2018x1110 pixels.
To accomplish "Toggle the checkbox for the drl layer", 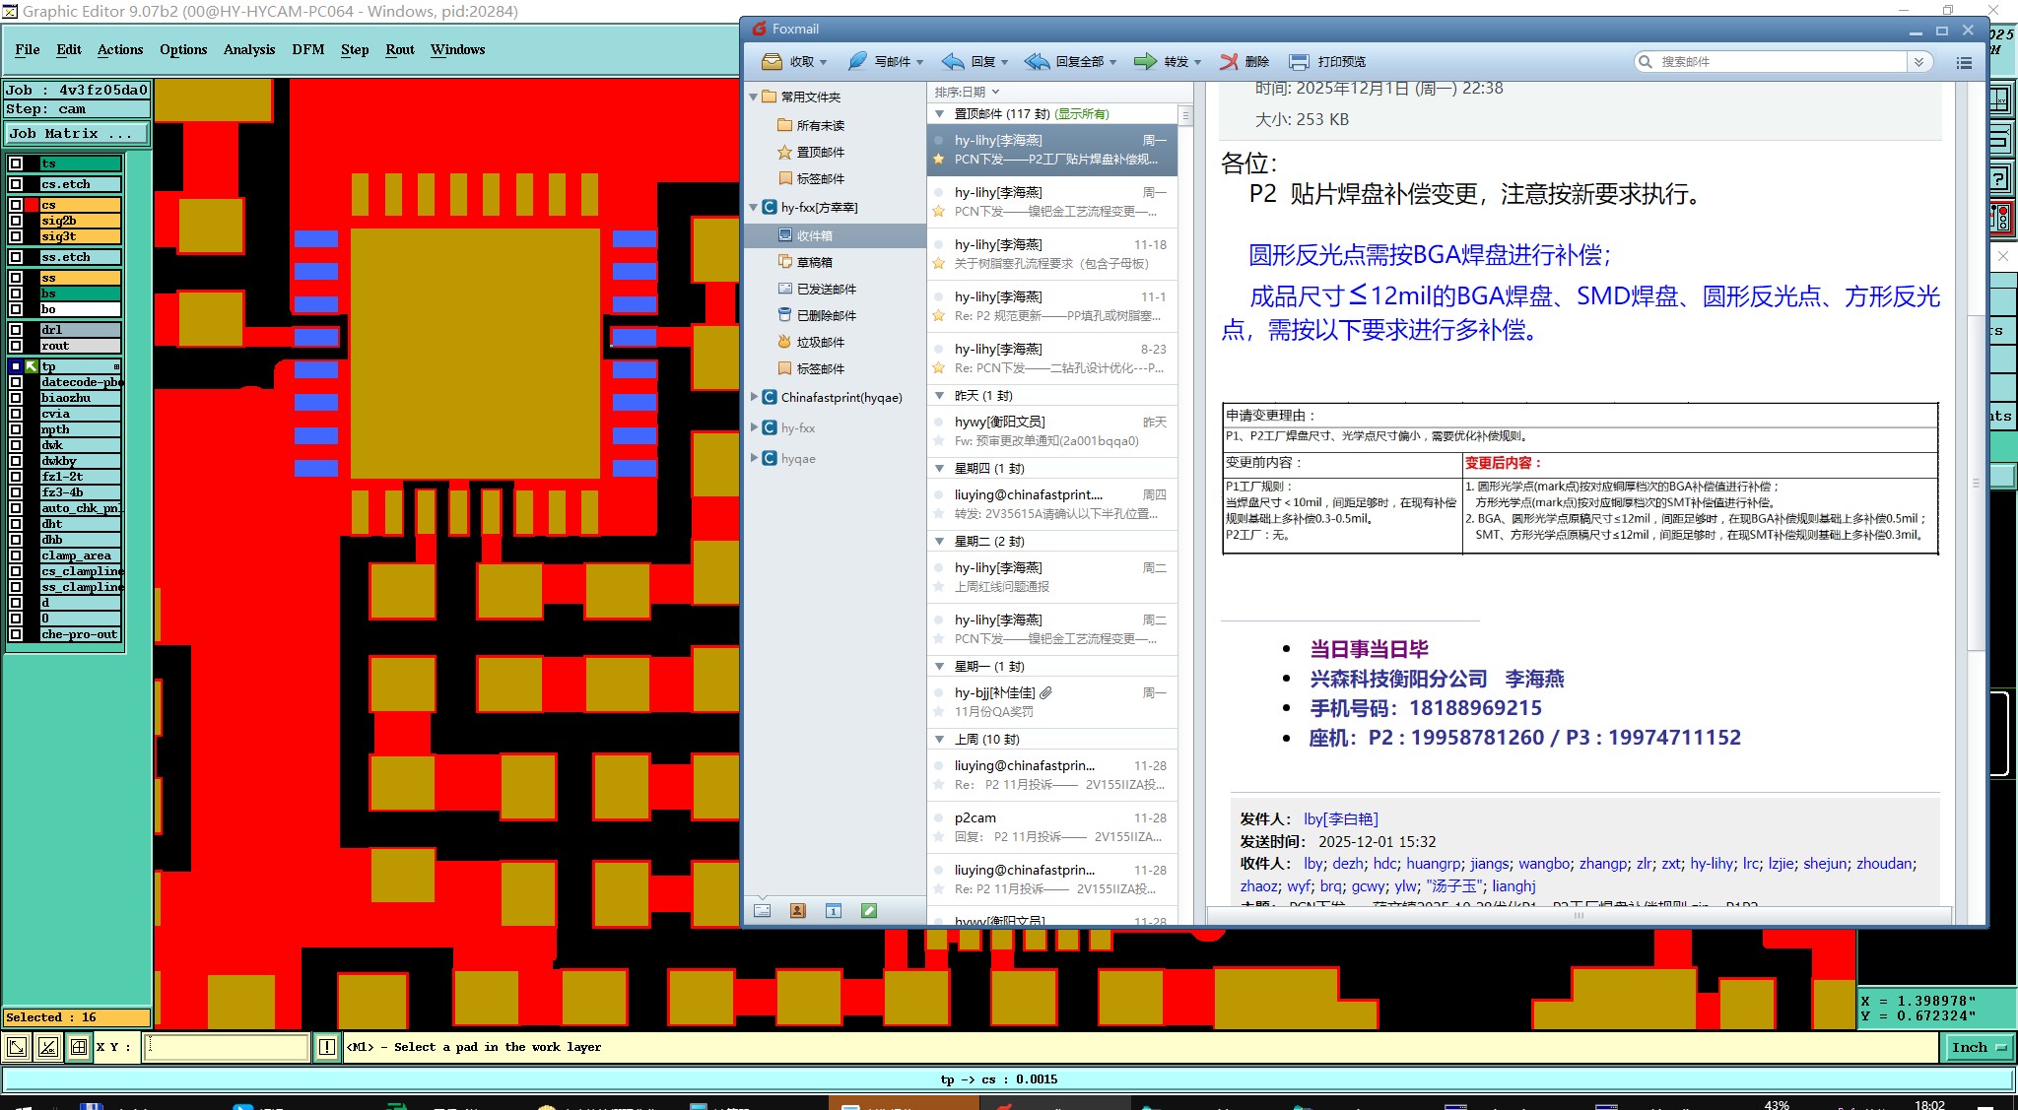I will pyautogui.click(x=16, y=330).
